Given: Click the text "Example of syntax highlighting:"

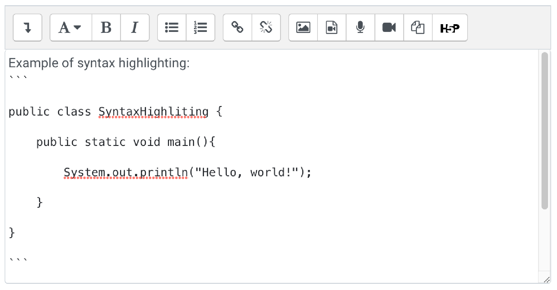Looking at the screenshot, I should 99,63.
